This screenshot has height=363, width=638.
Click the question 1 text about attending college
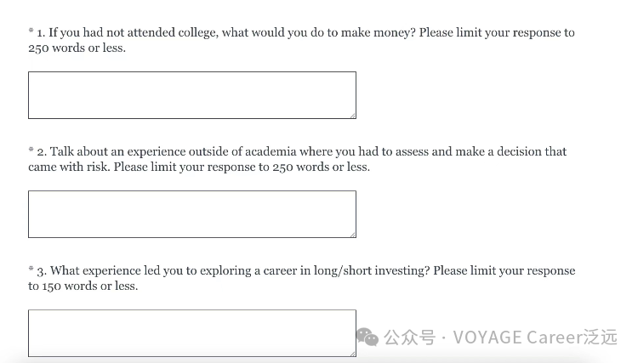click(x=255, y=33)
